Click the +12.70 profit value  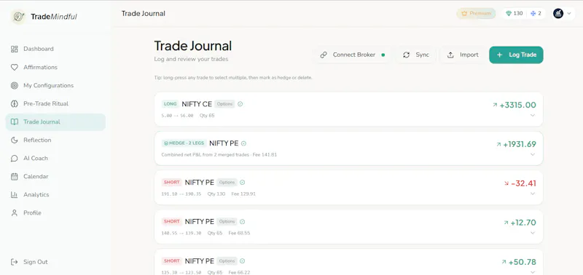(523, 223)
